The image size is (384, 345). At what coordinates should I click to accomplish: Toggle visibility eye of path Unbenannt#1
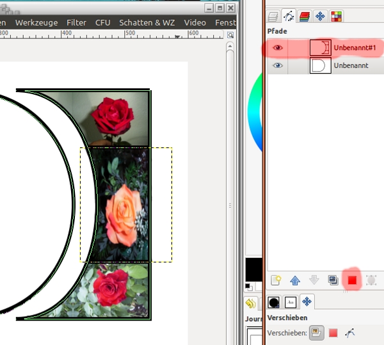[278, 47]
